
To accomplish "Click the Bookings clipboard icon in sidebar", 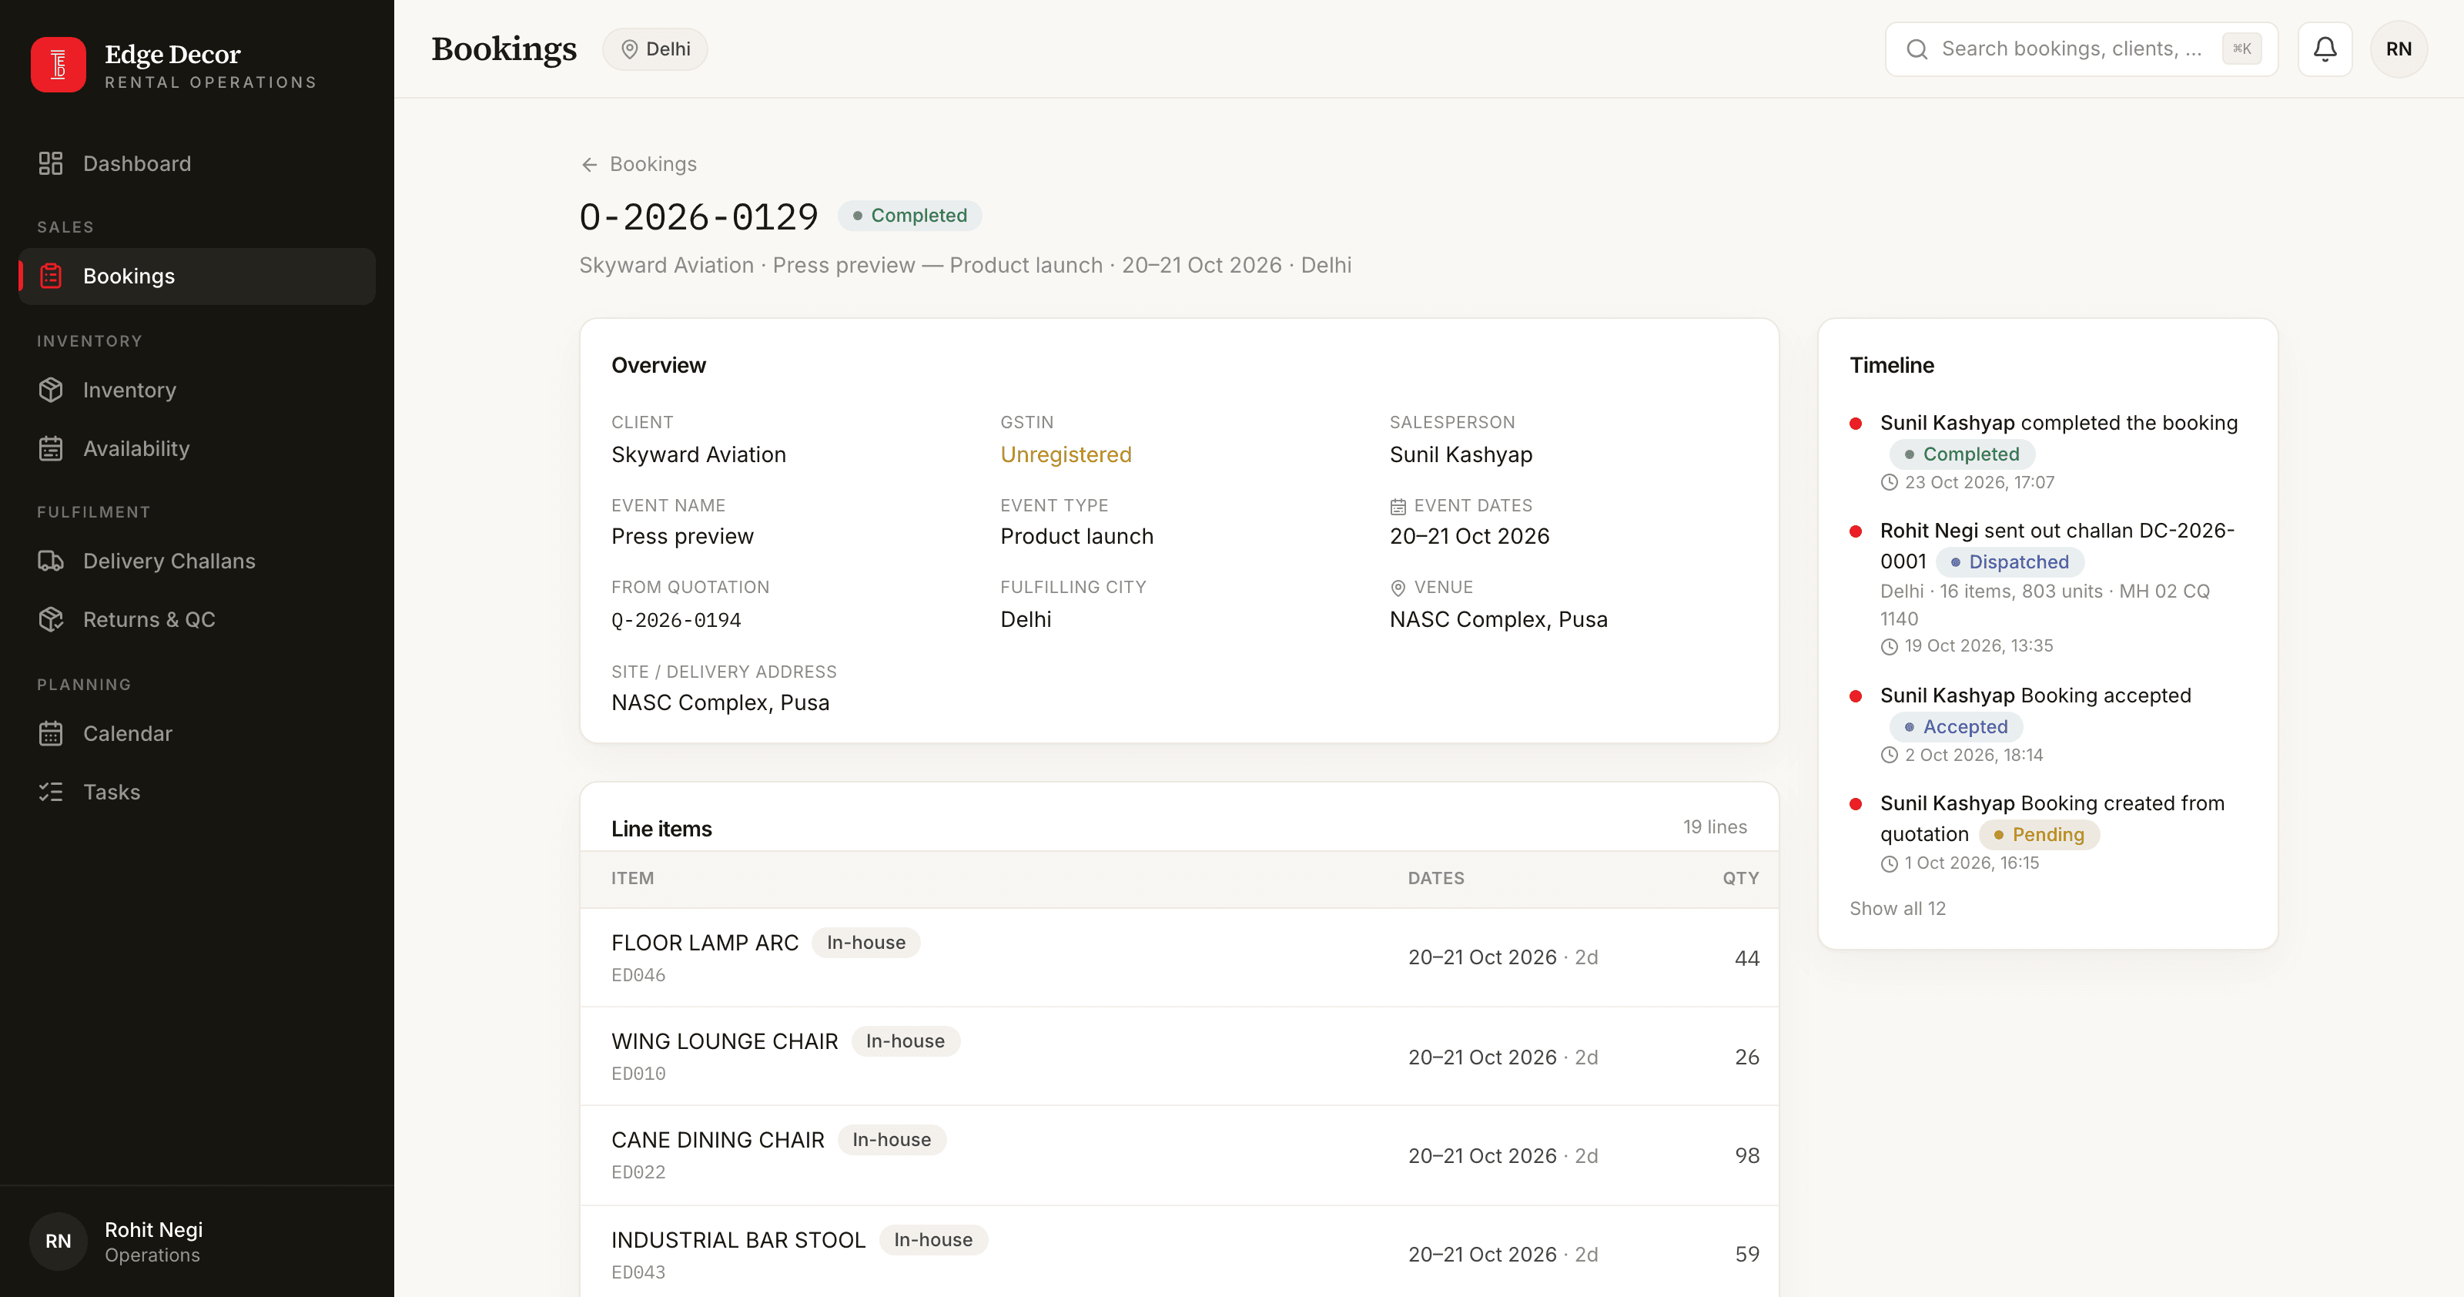I will [51, 276].
